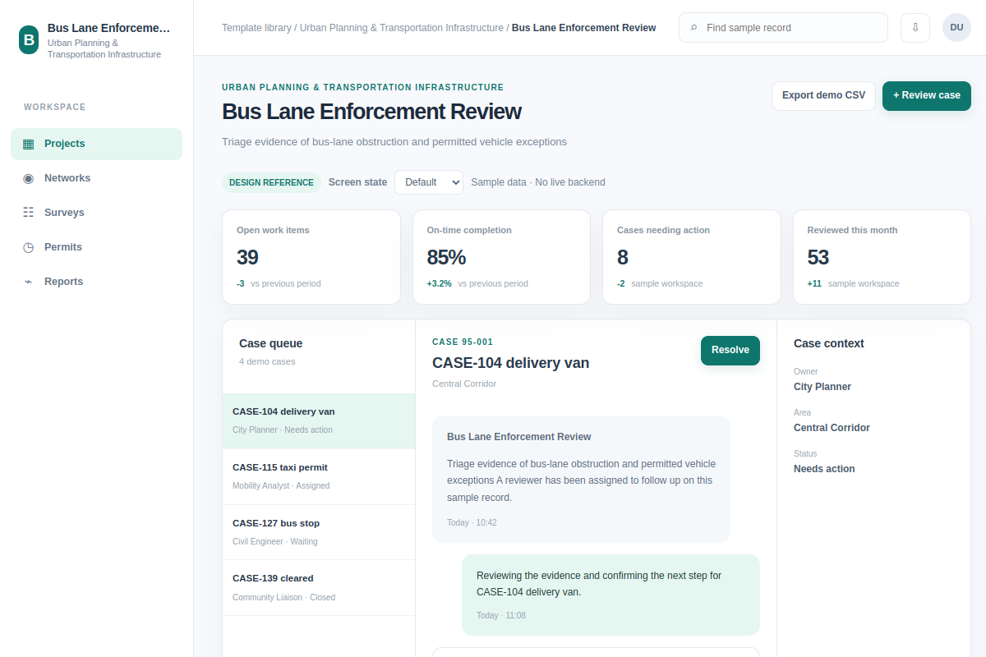The image size is (986, 657).
Task: Click the + Review case button
Action: (x=927, y=96)
